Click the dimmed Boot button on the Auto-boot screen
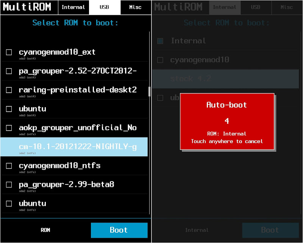Screen dimensions: 303x243 pos(270,230)
